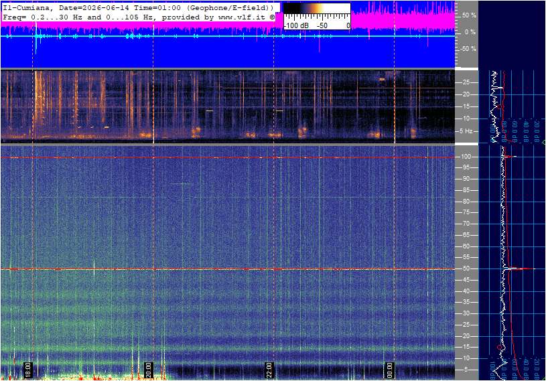Click '-40.0 dB' label in geophone spectrum graph
Viewport: 546px width, 381px height.
coord(526,130)
